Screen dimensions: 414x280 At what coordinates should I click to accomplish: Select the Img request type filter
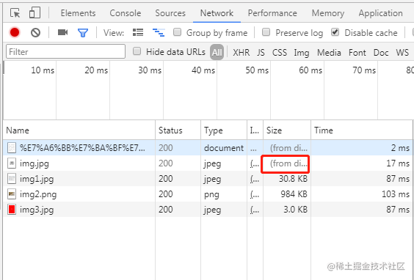click(x=302, y=53)
